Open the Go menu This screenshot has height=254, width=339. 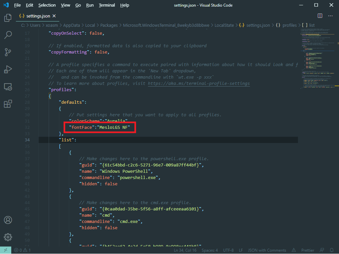[78, 5]
